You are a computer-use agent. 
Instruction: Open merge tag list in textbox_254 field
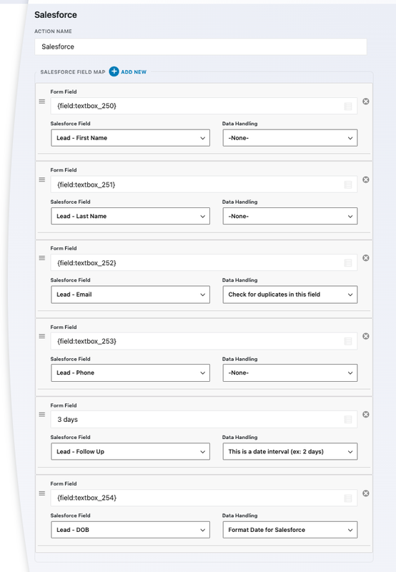tap(348, 498)
